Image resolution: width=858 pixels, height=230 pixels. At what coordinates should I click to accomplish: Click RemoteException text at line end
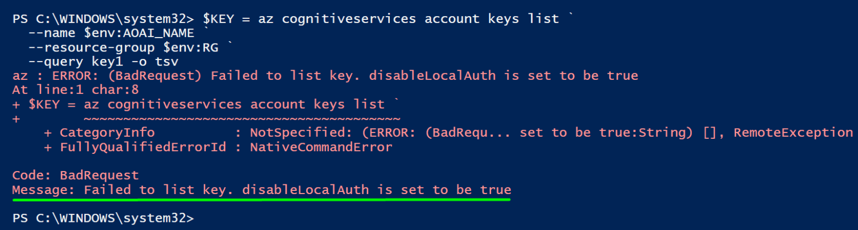(793, 132)
